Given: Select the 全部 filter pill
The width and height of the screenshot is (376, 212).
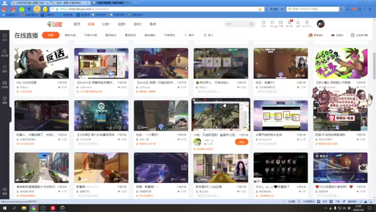Looking at the screenshot, I should (x=51, y=35).
